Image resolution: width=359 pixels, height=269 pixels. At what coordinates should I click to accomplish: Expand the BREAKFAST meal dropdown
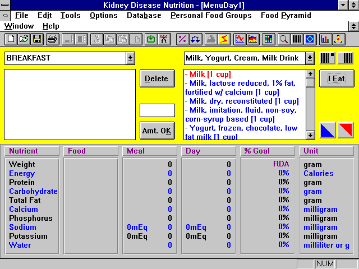pos(130,58)
